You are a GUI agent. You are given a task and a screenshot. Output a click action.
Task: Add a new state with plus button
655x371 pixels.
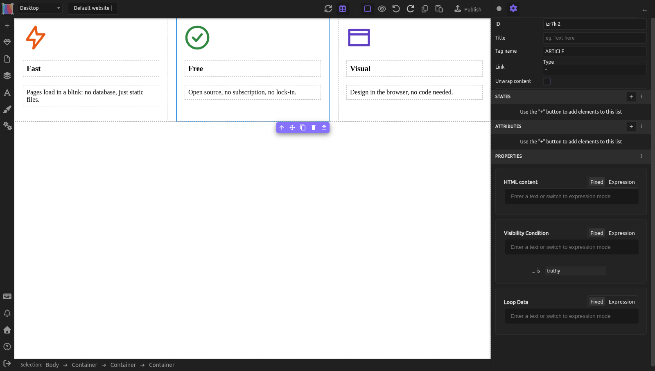click(631, 97)
